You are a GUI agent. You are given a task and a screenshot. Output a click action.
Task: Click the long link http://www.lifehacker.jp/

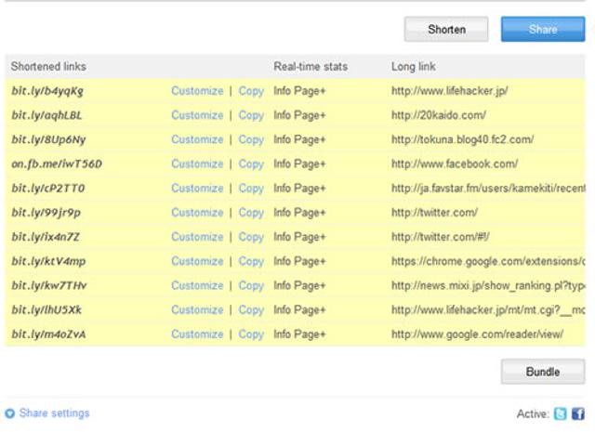pyautogui.click(x=449, y=91)
